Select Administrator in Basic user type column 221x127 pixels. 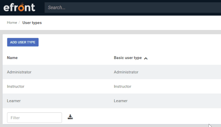[126, 72]
